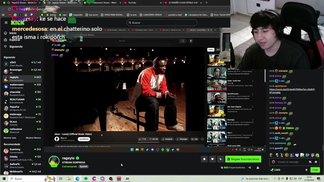Enable notifications with the bell button
The height and width of the screenshot is (182, 324).
[x=204, y=159]
